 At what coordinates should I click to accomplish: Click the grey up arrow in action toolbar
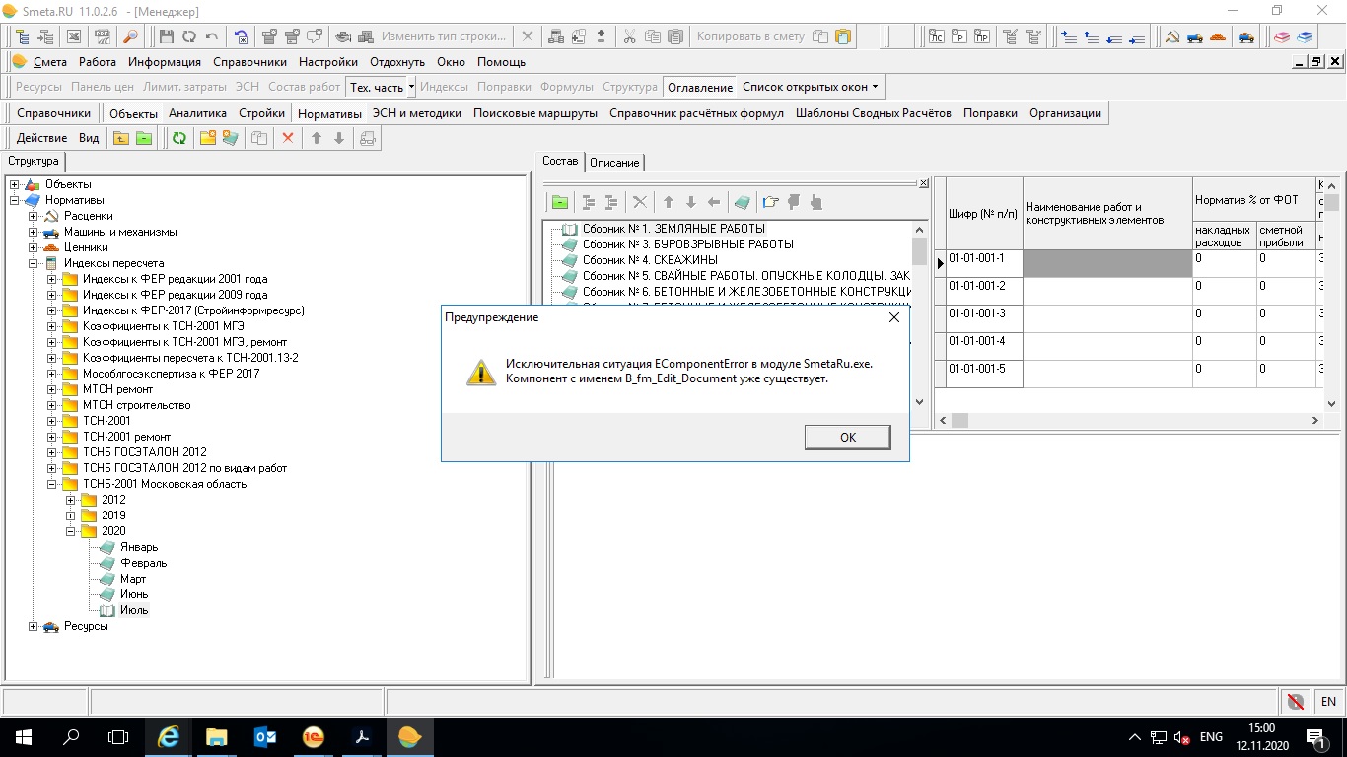tap(317, 138)
